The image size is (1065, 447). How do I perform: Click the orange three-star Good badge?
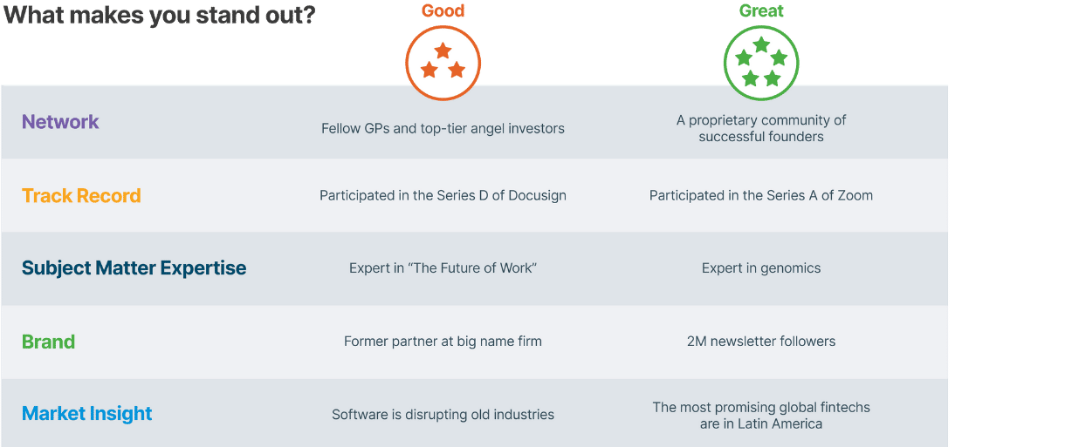coord(443,62)
